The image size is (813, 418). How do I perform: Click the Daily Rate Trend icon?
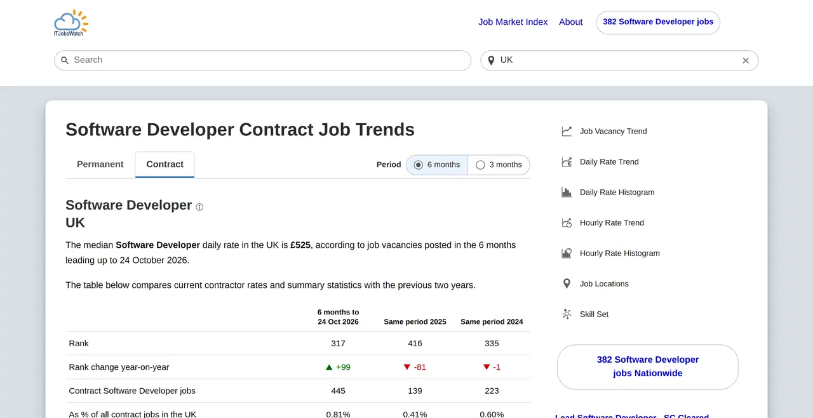click(567, 162)
